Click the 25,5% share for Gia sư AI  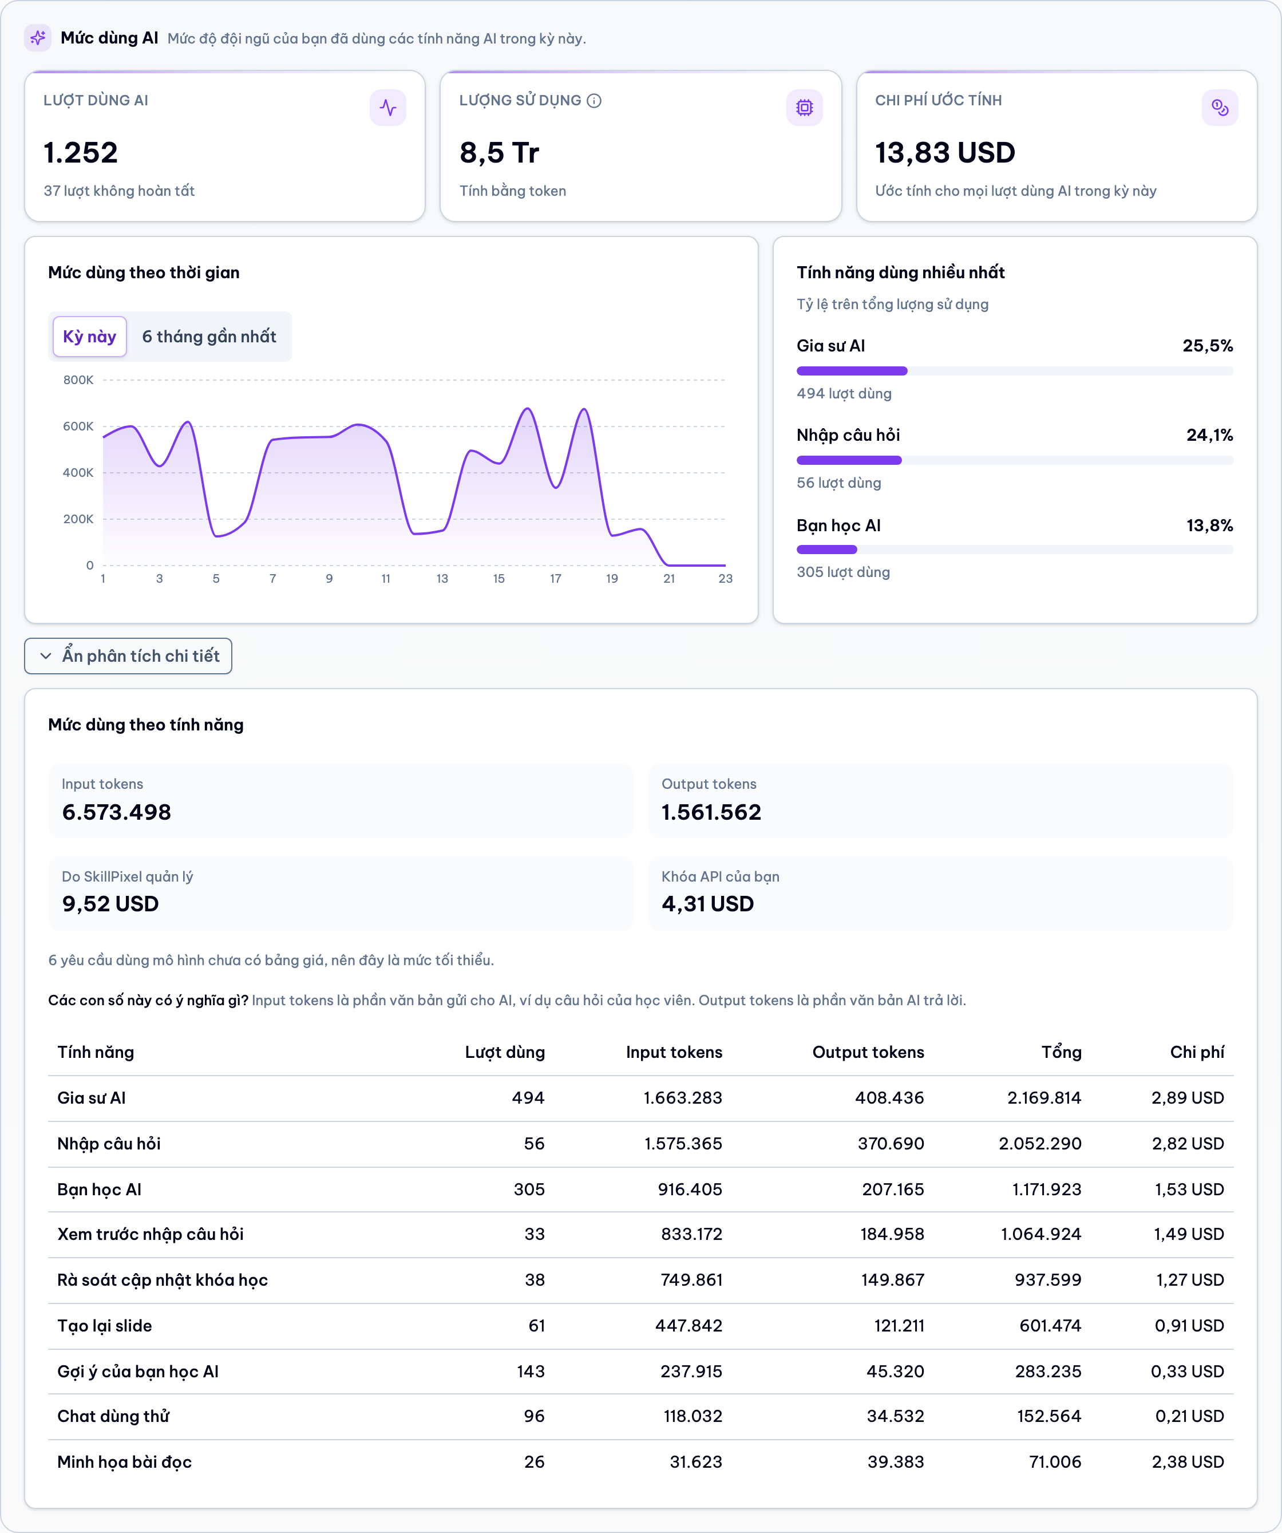pos(1208,346)
